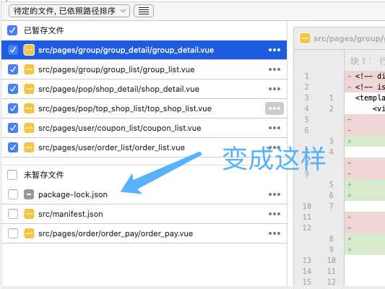Click modified status icon of group_list.vue
This screenshot has height=289, width=385.
[29, 69]
